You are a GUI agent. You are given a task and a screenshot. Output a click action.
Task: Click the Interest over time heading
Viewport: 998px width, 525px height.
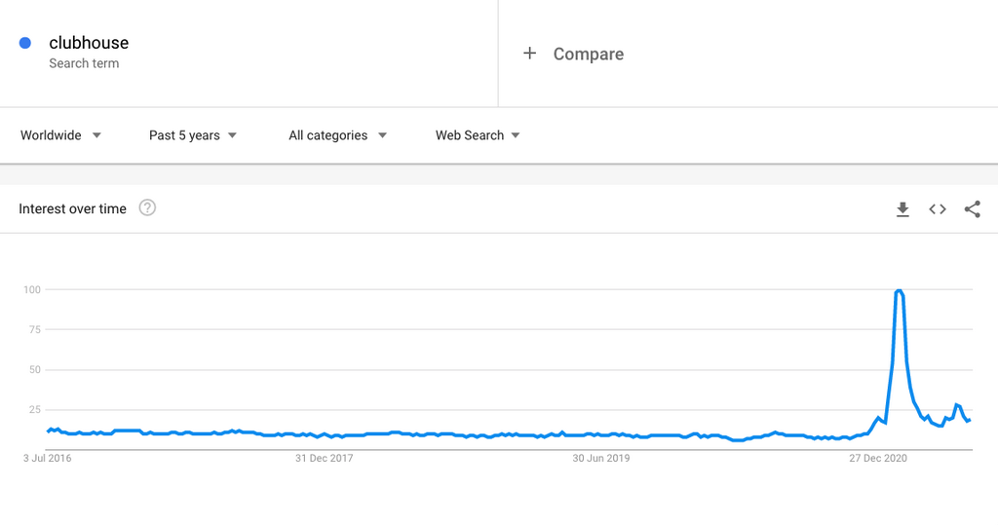[72, 208]
